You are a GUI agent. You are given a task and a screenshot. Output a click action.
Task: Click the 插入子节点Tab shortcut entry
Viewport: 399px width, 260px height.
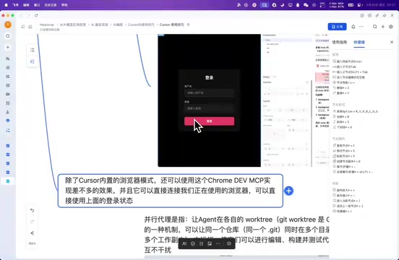[x=344, y=67]
